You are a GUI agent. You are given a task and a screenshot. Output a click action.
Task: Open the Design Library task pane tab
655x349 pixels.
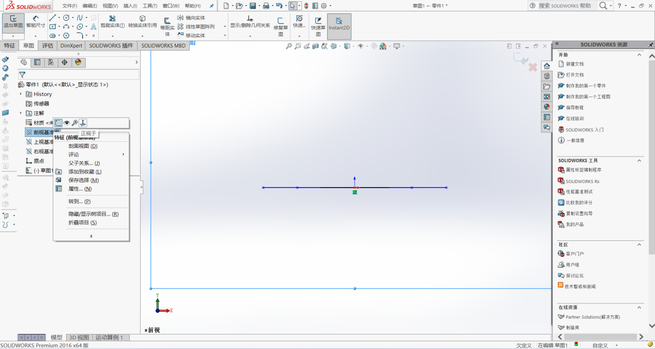click(x=546, y=75)
